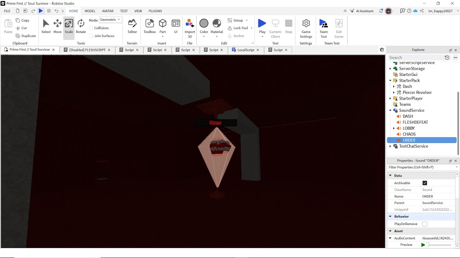This screenshot has height=258, width=460.
Task: Launch Import 3D
Action: click(190, 29)
